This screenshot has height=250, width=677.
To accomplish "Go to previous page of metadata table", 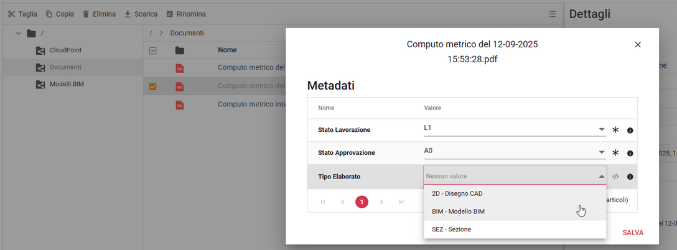I will pos(342,201).
